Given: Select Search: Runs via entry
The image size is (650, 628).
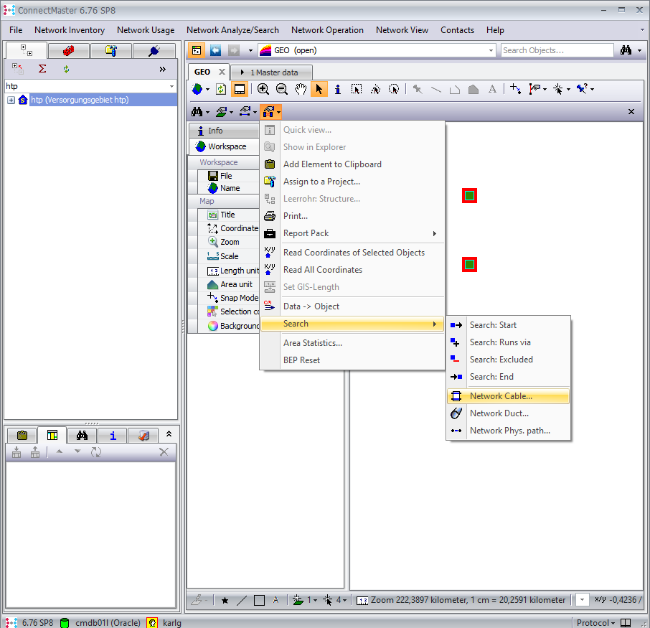Looking at the screenshot, I should [x=508, y=342].
